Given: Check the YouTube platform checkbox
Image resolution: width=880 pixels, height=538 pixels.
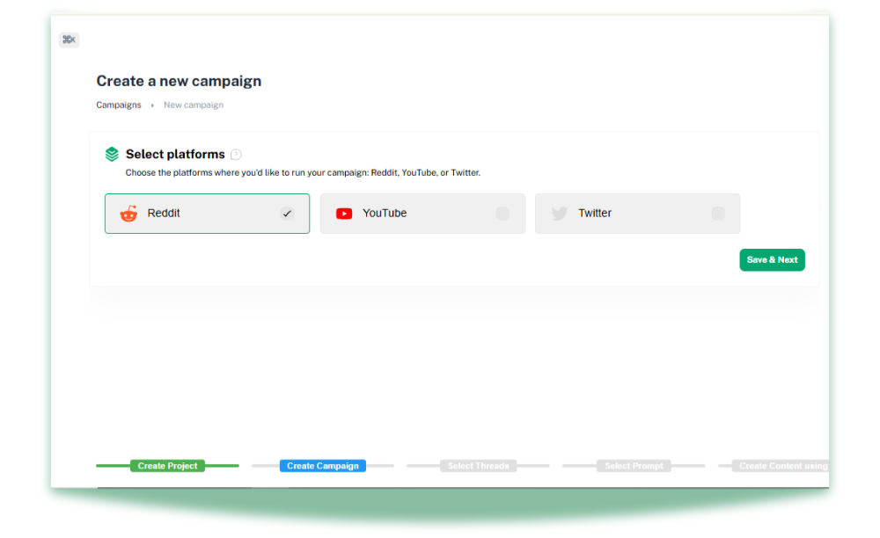Looking at the screenshot, I should [x=502, y=214].
